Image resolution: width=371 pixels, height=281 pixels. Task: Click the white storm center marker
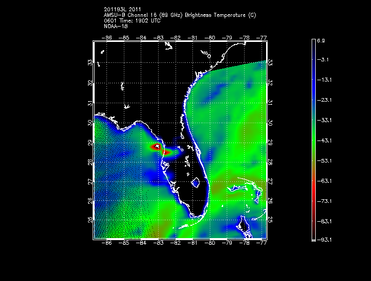click(x=158, y=147)
